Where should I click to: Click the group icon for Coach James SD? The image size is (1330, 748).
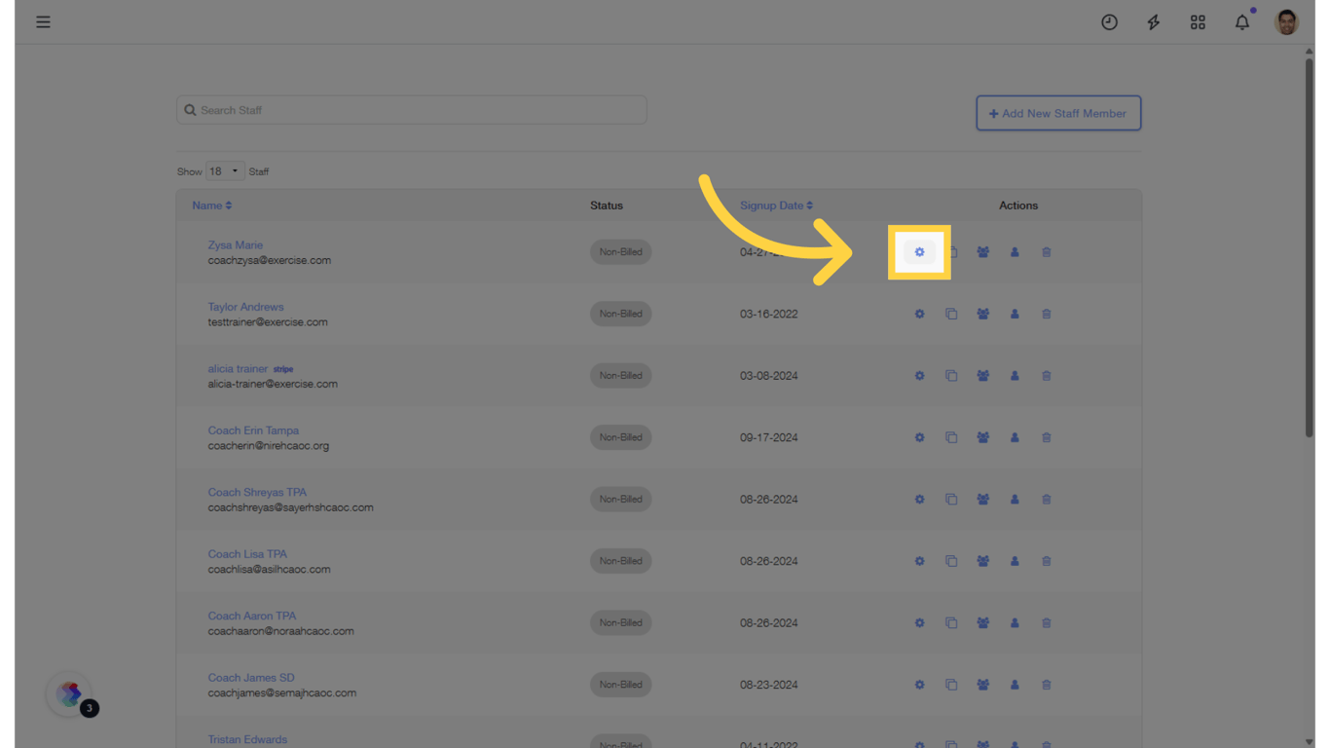(983, 685)
